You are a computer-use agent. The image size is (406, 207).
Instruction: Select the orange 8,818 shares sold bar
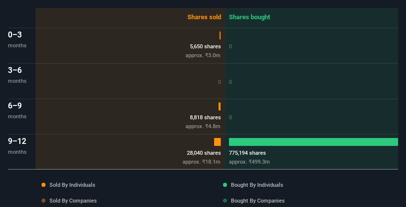pos(220,106)
